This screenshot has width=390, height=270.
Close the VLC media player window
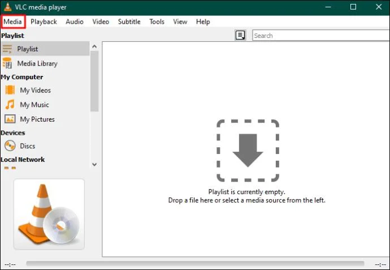(x=379, y=7)
